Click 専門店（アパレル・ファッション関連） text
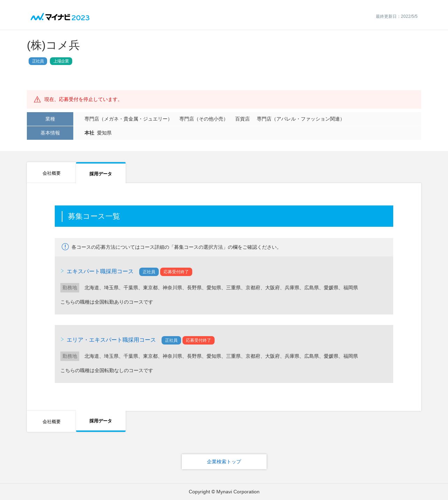Viewport: 448px width, 500px height. [x=301, y=119]
